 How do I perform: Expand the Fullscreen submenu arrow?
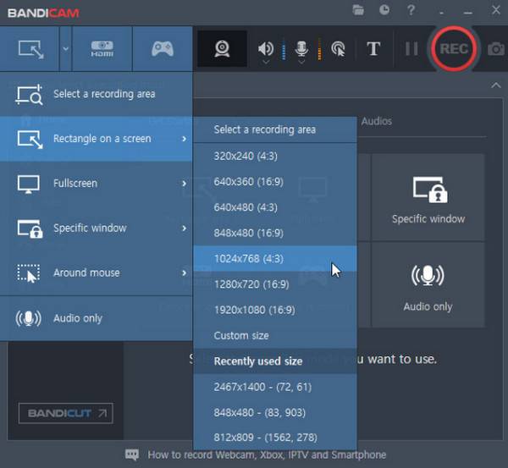(x=184, y=184)
